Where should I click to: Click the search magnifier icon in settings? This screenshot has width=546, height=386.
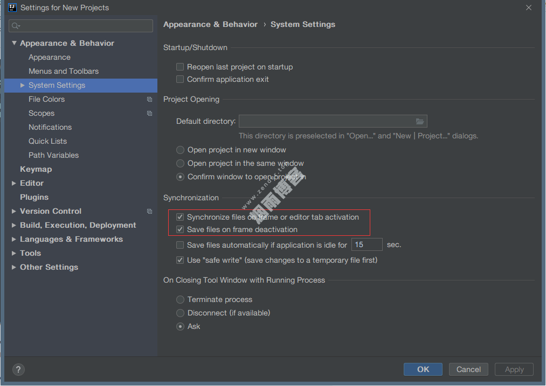(x=16, y=26)
